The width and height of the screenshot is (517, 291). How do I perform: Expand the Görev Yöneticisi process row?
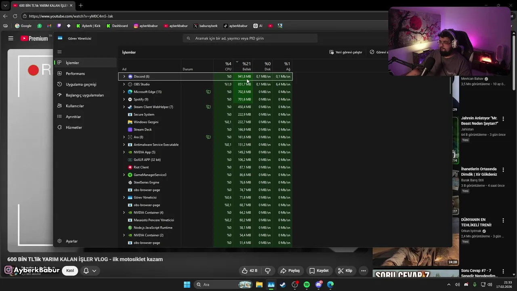pyautogui.click(x=124, y=198)
